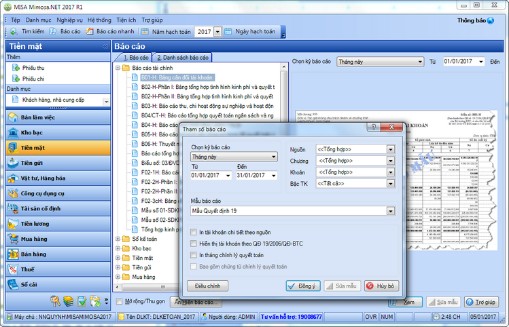
Task: Open the Khoản dropdown
Action: [391, 172]
